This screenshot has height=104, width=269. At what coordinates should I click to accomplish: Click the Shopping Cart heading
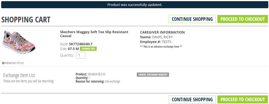tap(26, 19)
